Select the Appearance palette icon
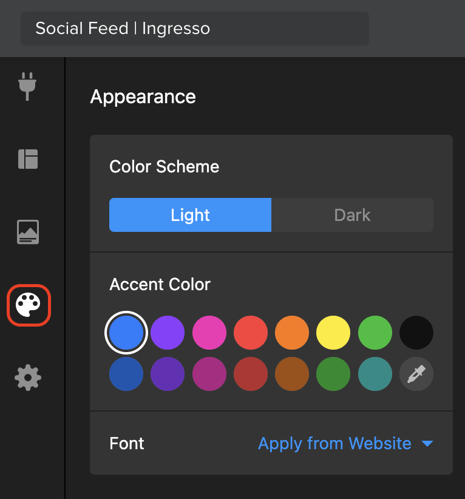The height and width of the screenshot is (499, 465). [29, 305]
